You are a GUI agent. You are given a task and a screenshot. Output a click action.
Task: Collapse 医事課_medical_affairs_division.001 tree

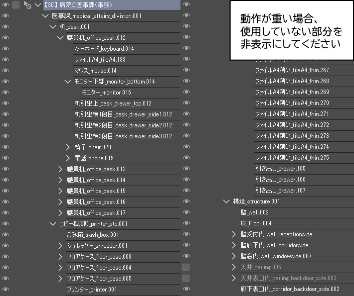[45, 16]
